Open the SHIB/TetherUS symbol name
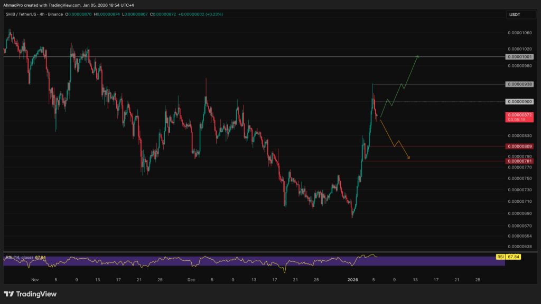 [x=21, y=15]
